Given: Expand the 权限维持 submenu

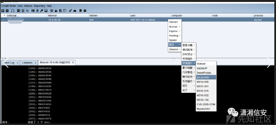Looking at the screenshot, I should click(x=189, y=59).
